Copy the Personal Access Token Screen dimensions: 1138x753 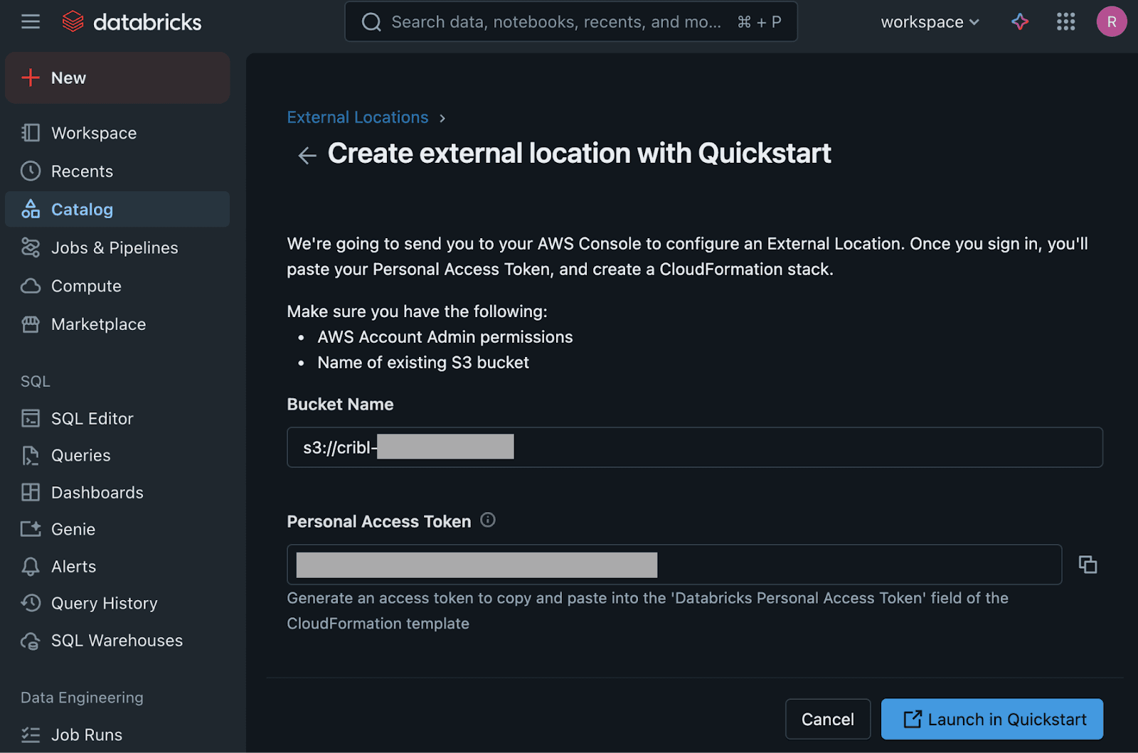click(1088, 565)
